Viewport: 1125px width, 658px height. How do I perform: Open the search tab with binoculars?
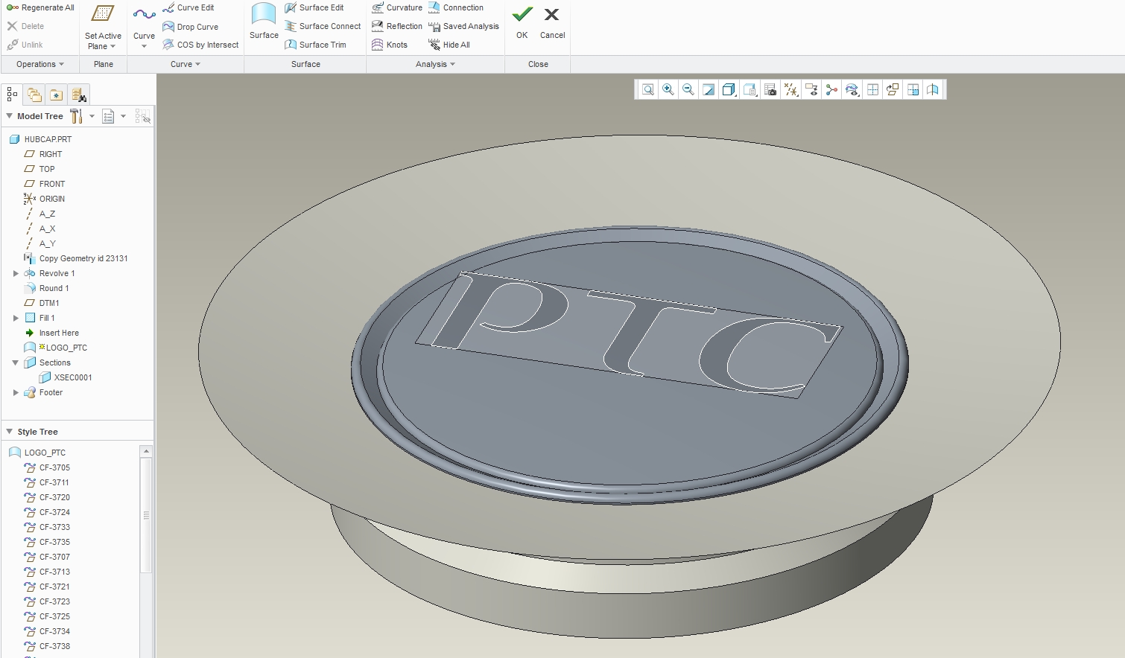coord(78,95)
